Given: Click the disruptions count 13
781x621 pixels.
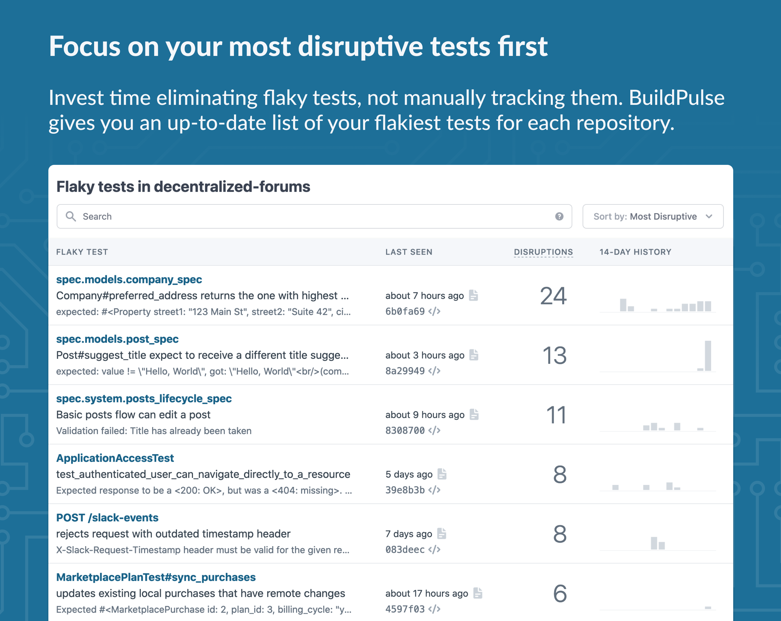Looking at the screenshot, I should pyautogui.click(x=554, y=355).
